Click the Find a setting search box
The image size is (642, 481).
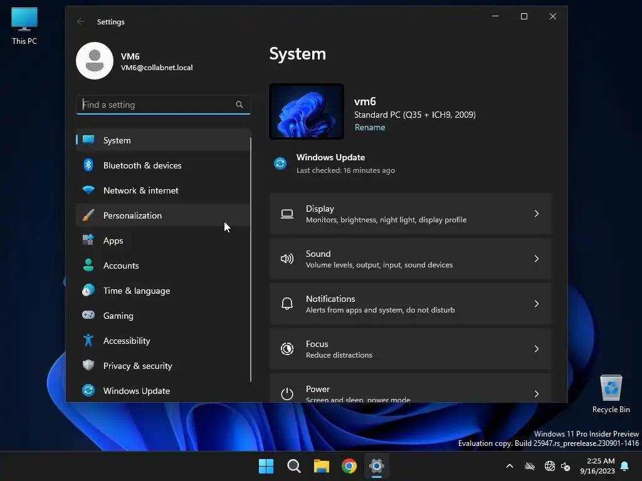point(163,105)
